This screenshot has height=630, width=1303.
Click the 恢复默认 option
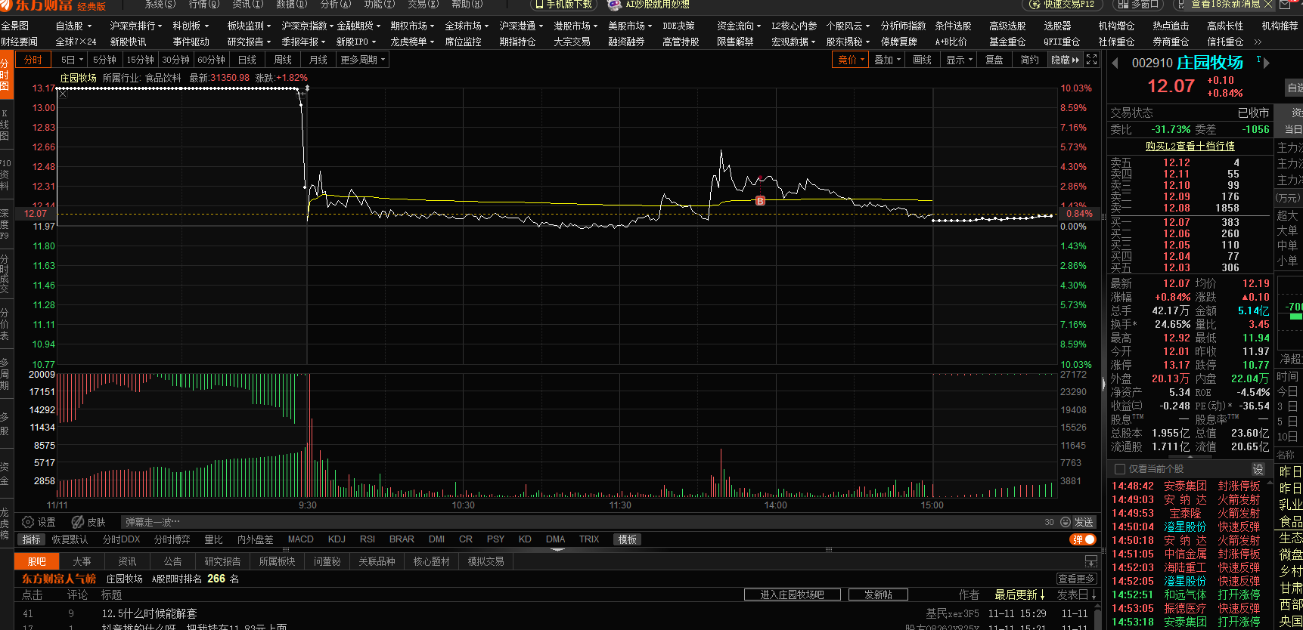(x=70, y=539)
